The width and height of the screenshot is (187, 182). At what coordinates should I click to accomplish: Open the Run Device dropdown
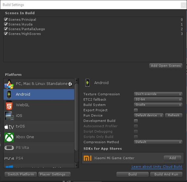point(148,115)
